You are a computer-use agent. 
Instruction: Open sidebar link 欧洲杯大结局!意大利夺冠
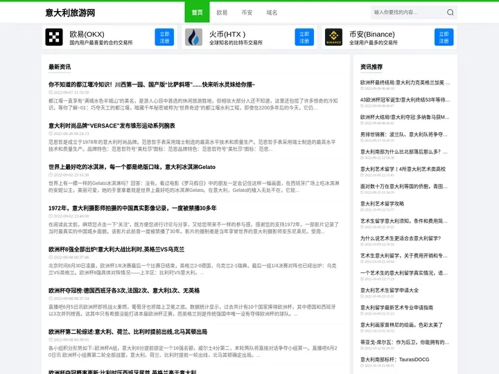pos(405,117)
